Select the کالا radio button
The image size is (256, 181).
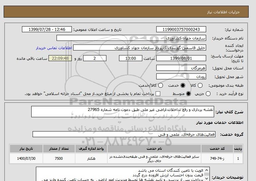(200, 85)
